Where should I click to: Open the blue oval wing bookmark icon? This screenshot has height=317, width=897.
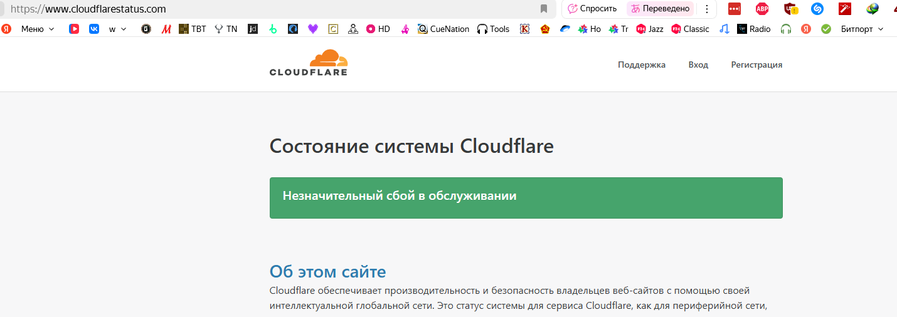565,29
